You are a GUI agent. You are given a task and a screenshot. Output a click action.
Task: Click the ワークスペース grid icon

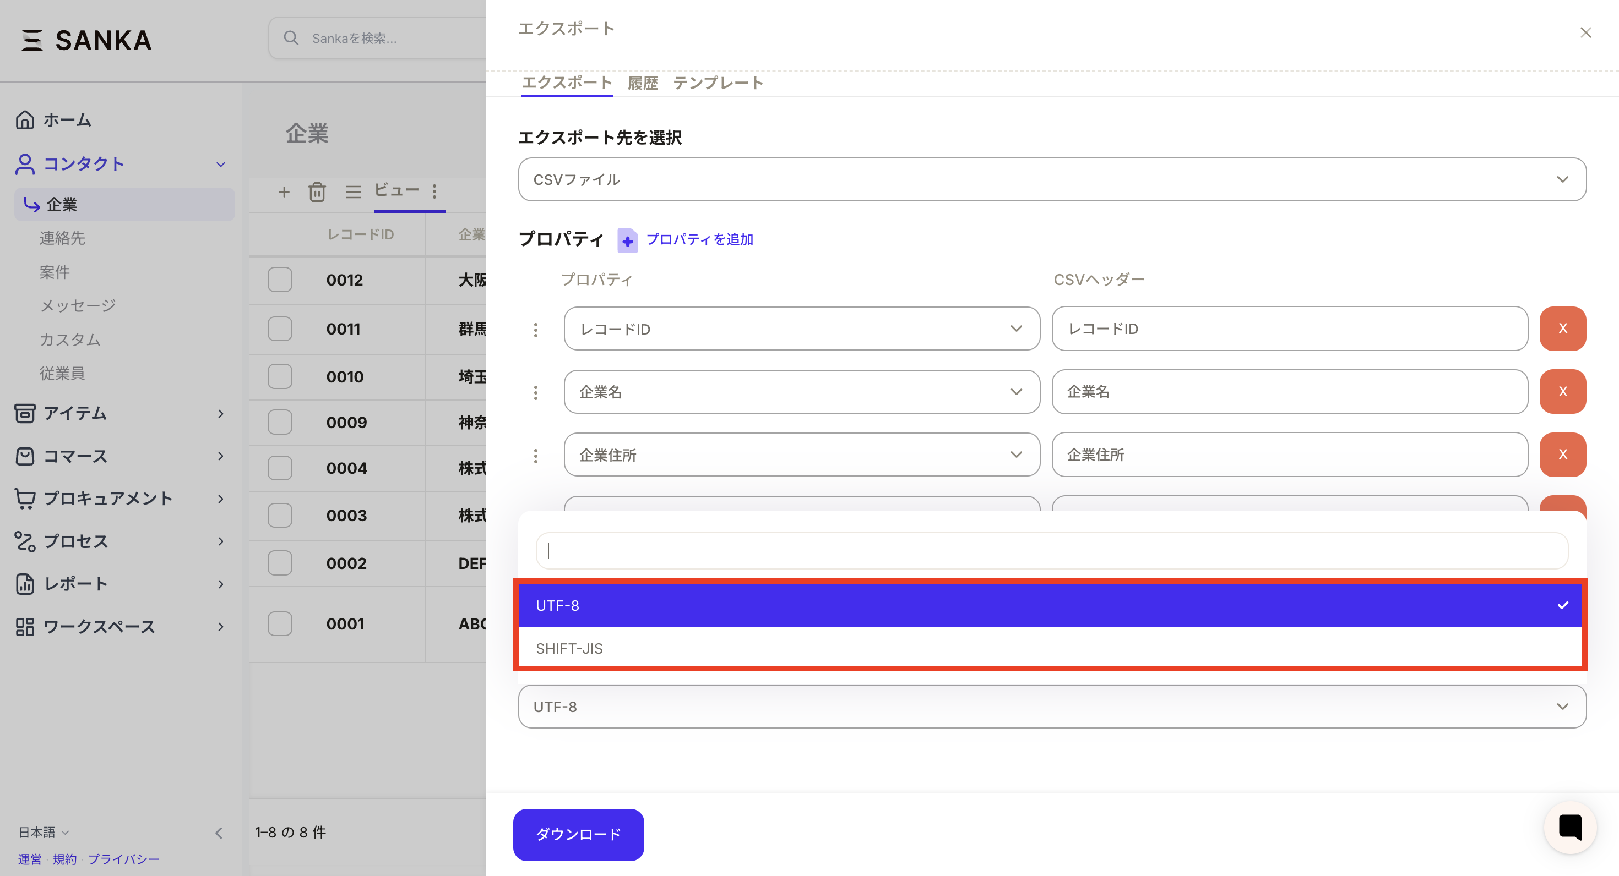coord(25,626)
